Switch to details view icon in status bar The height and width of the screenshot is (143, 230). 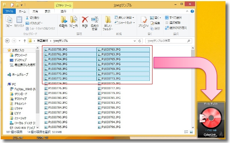(x=186, y=132)
